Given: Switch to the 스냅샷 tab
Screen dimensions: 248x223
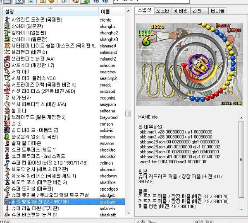Looking at the screenshot, I should [x=144, y=10].
